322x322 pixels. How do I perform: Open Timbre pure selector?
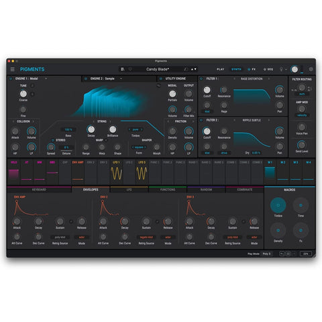pos(136,129)
